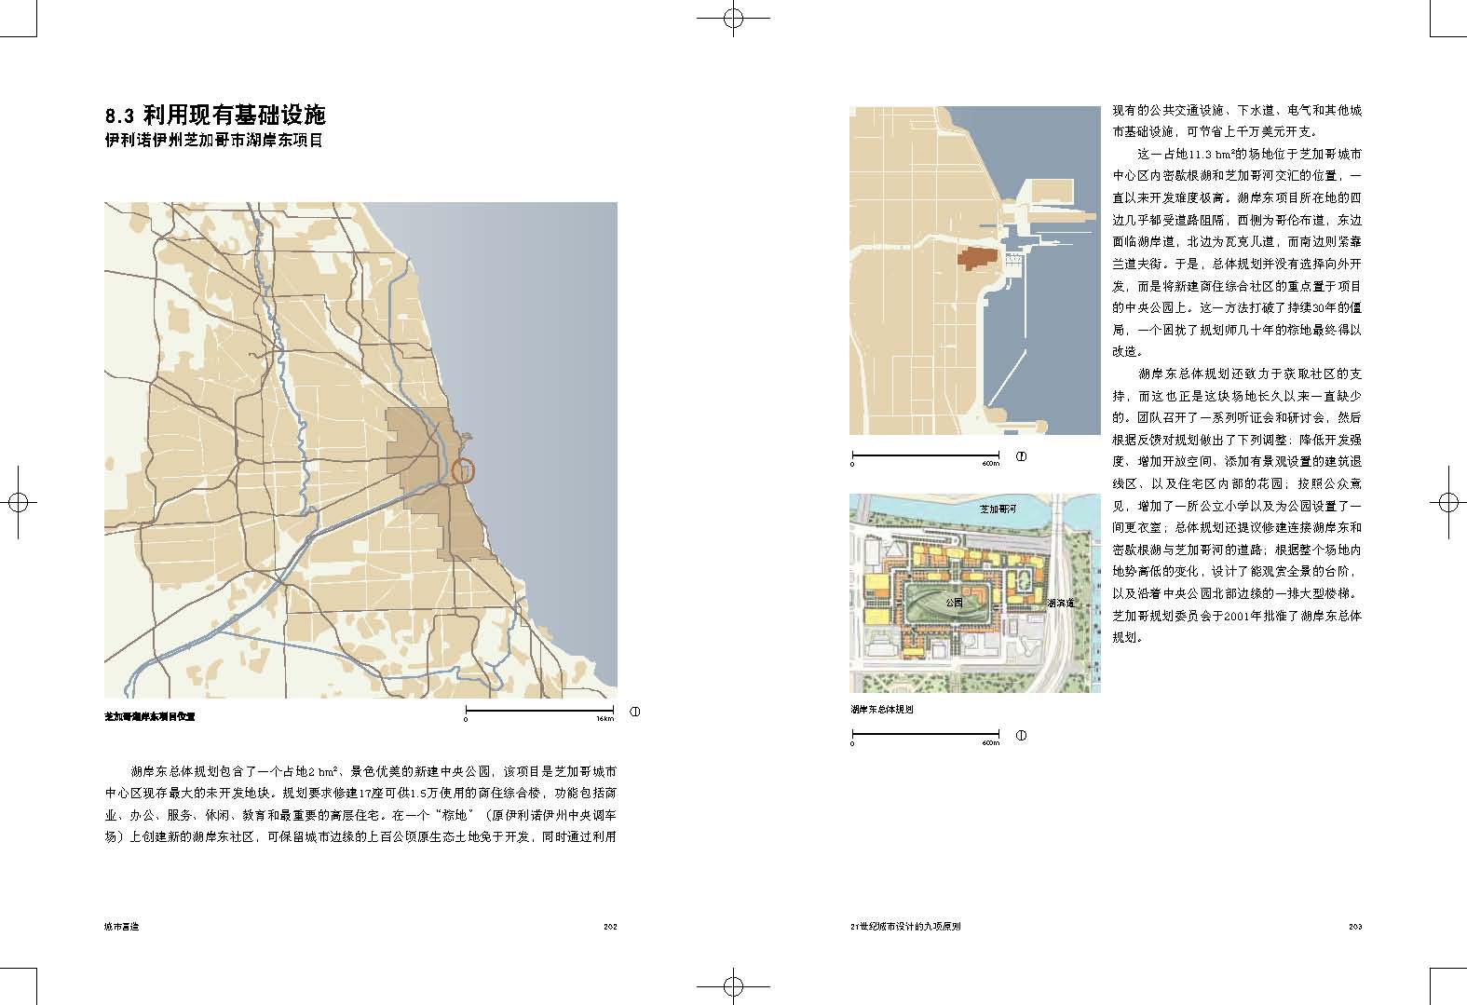Click the caption "湖岸东总体规划"

[881, 710]
